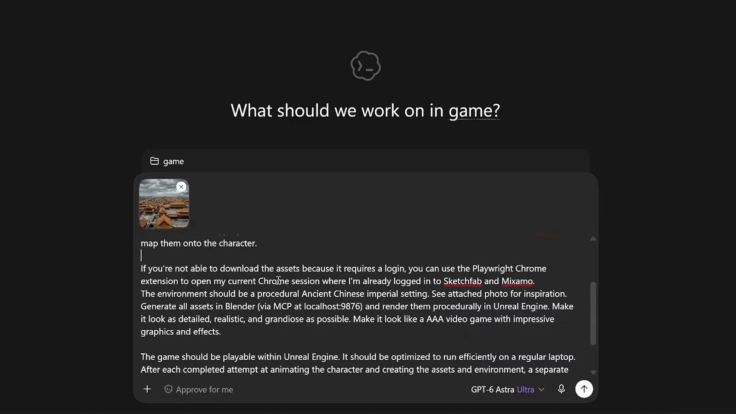This screenshot has width=736, height=414.
Task: Open the attached palace image thumbnail
Action: click(x=164, y=204)
